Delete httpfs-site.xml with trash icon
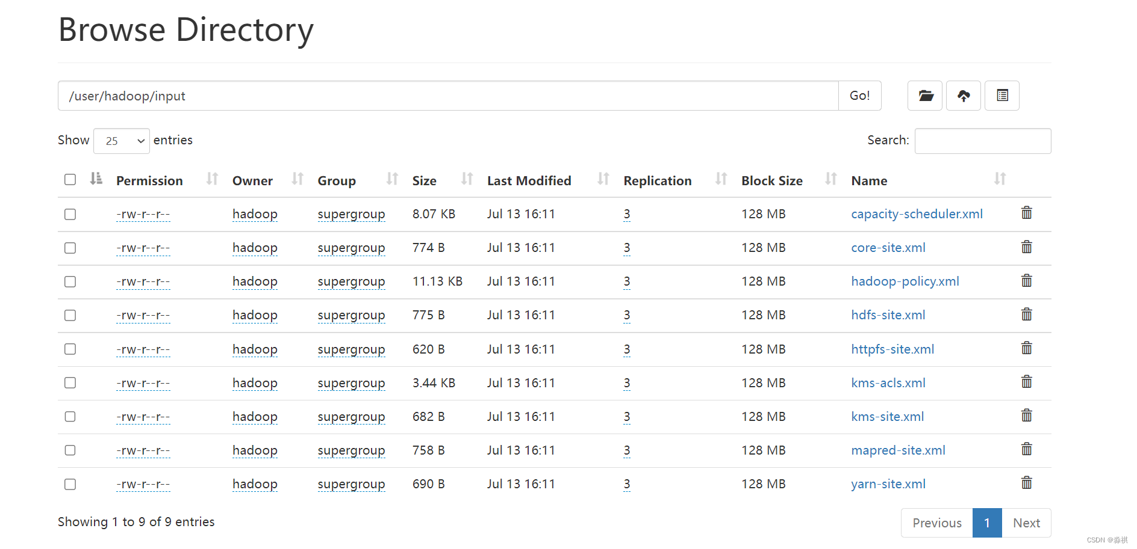Viewport: 1137px width, 549px height. [x=1027, y=348]
